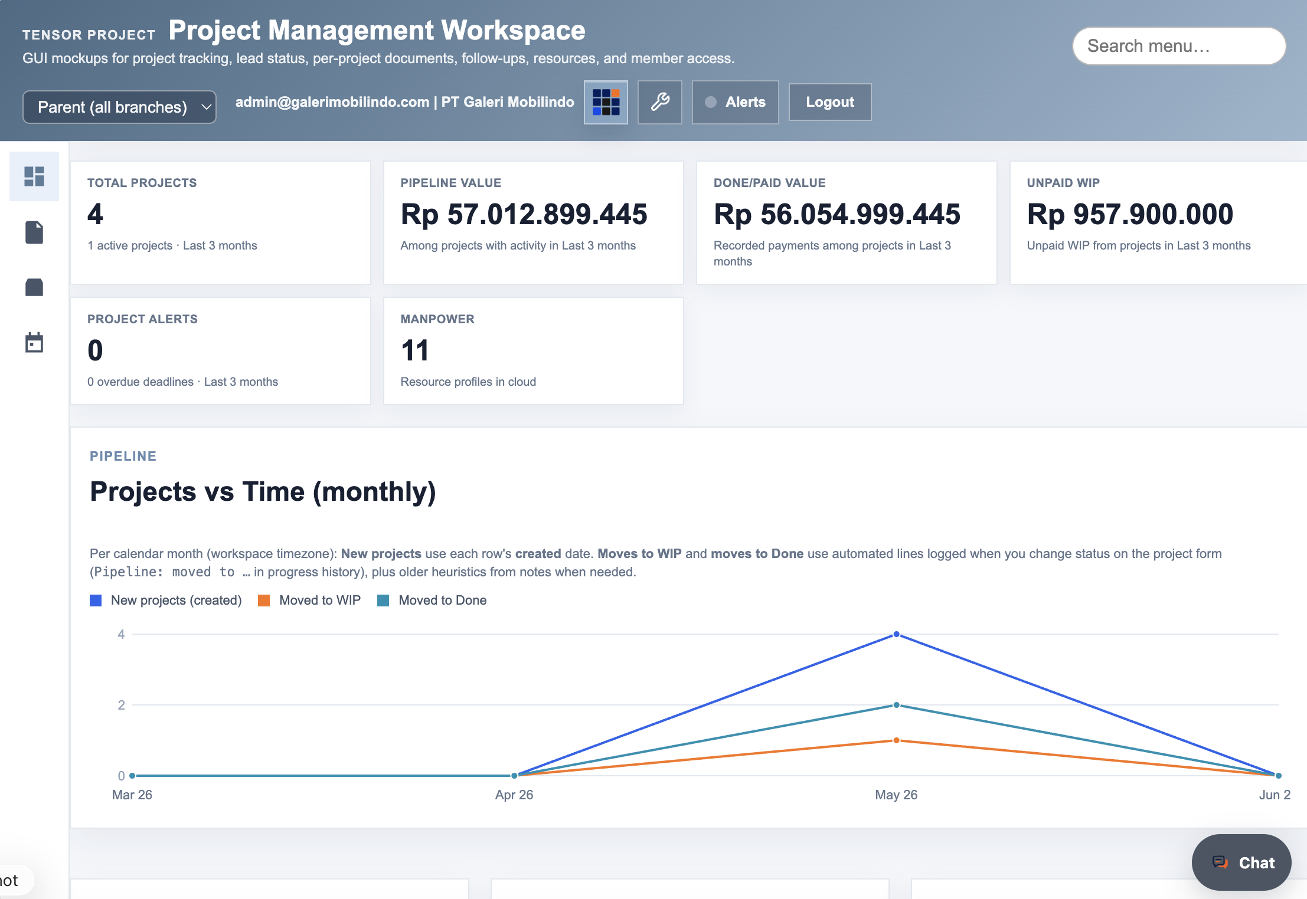
Task: Click the Logout button
Action: (x=830, y=102)
